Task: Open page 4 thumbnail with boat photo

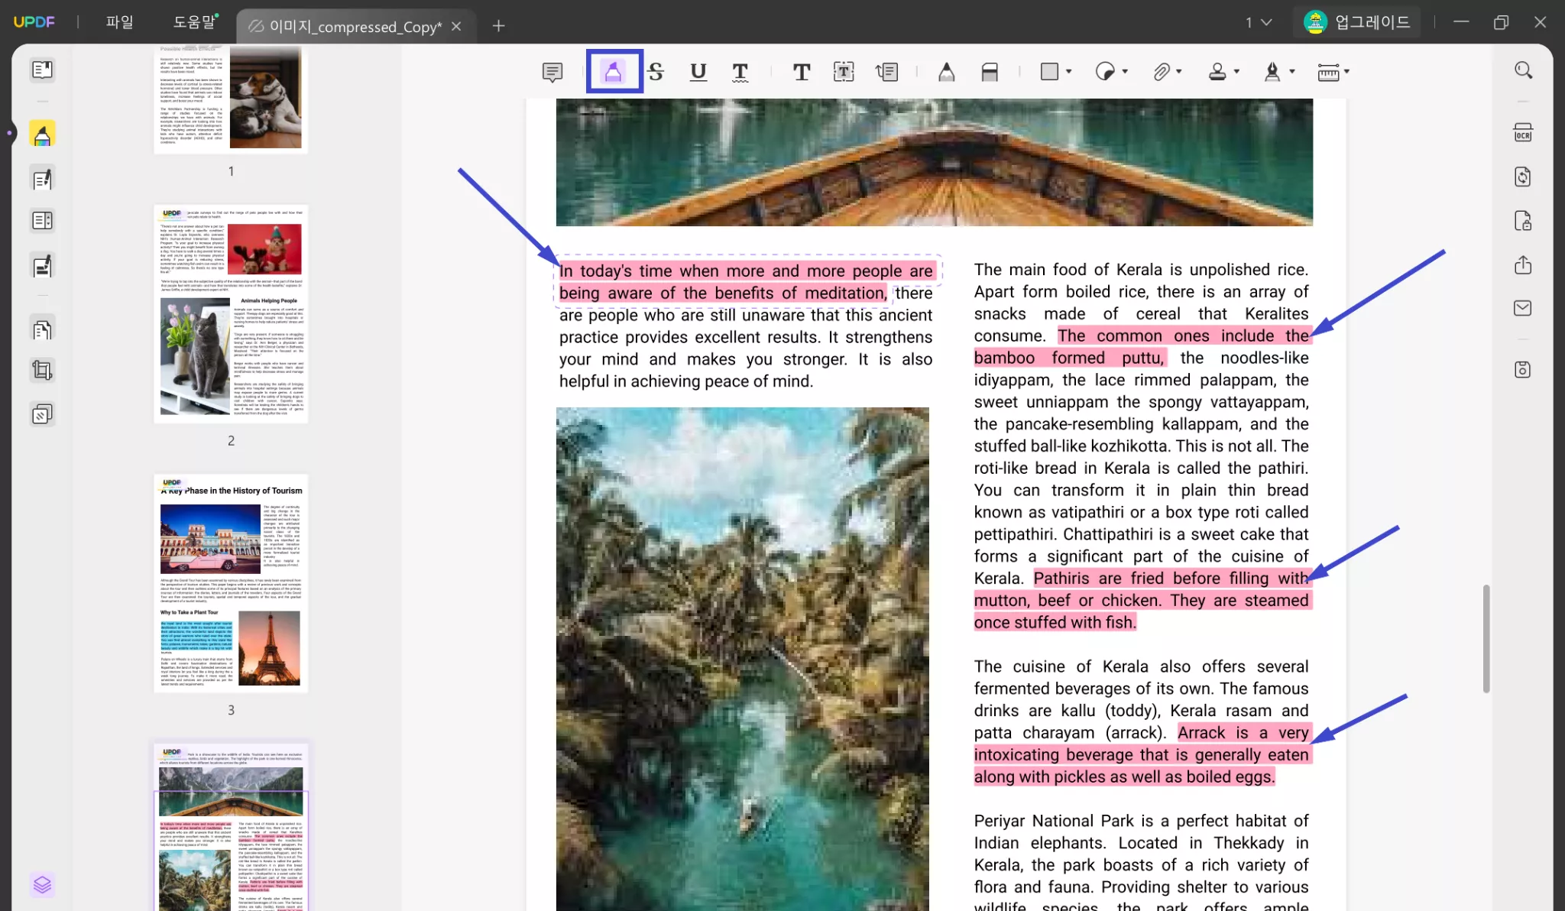Action: pyautogui.click(x=231, y=827)
